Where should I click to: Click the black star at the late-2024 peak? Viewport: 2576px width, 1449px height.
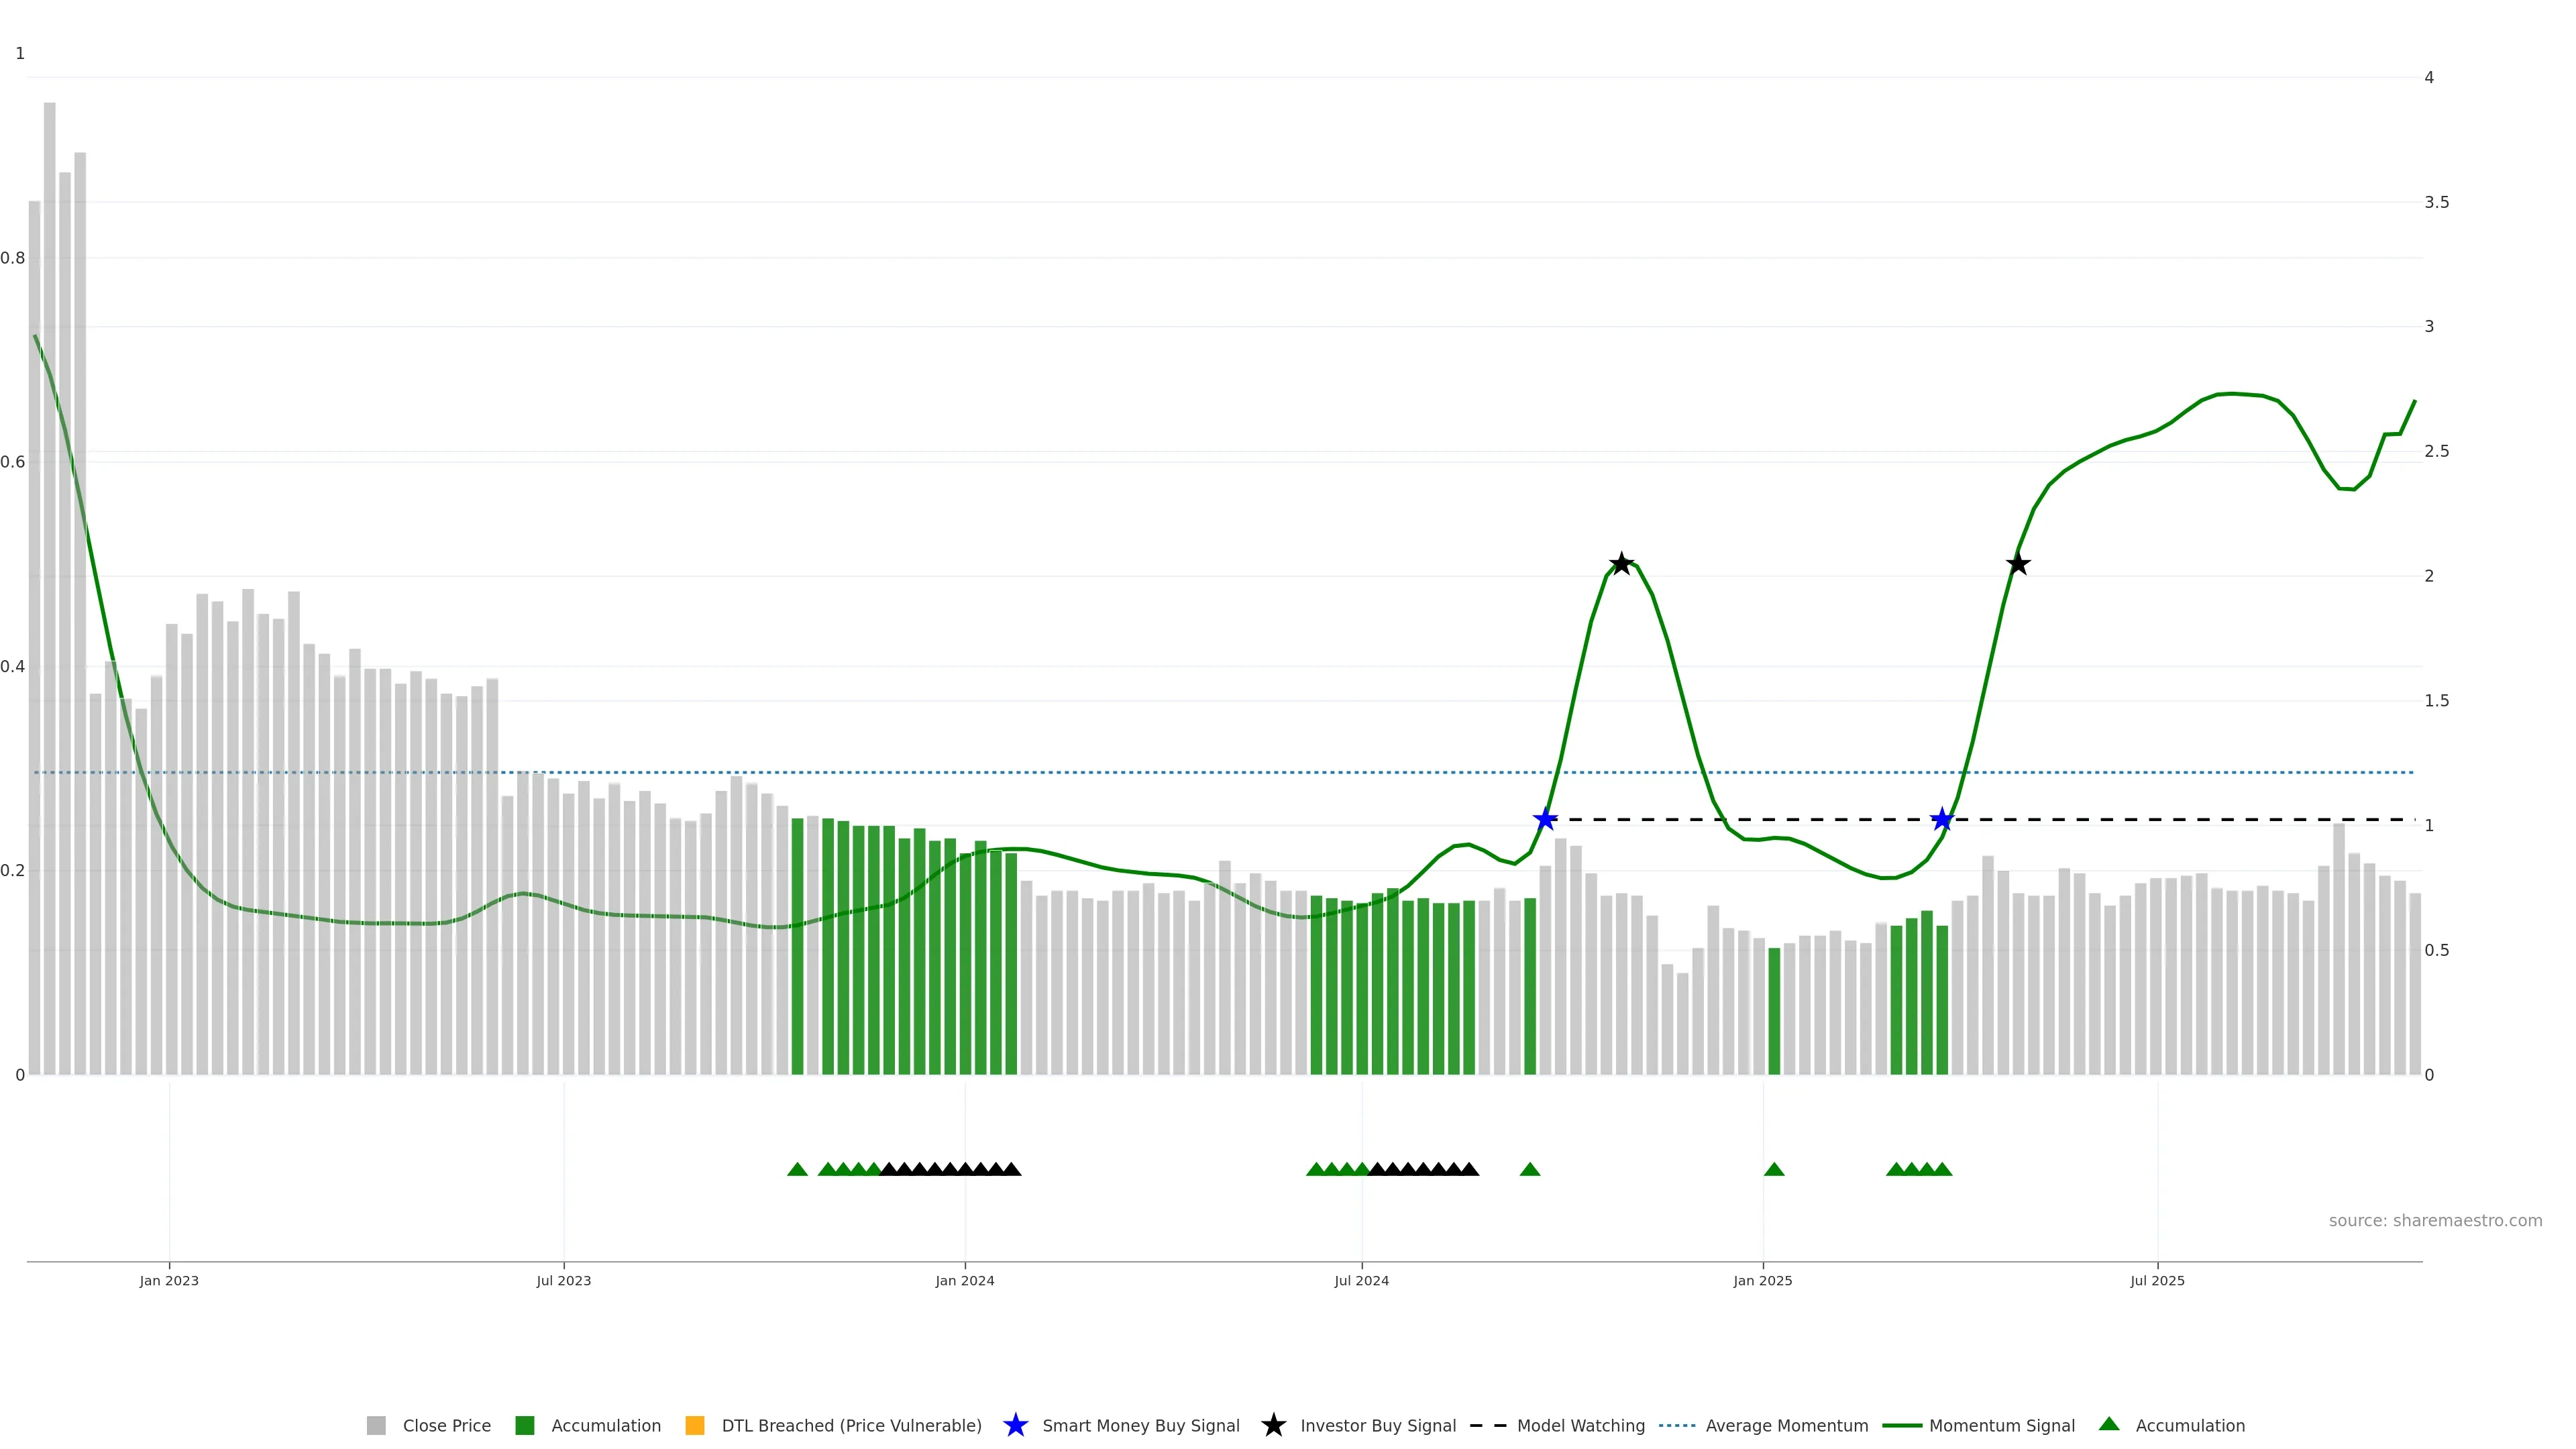click(x=1621, y=564)
